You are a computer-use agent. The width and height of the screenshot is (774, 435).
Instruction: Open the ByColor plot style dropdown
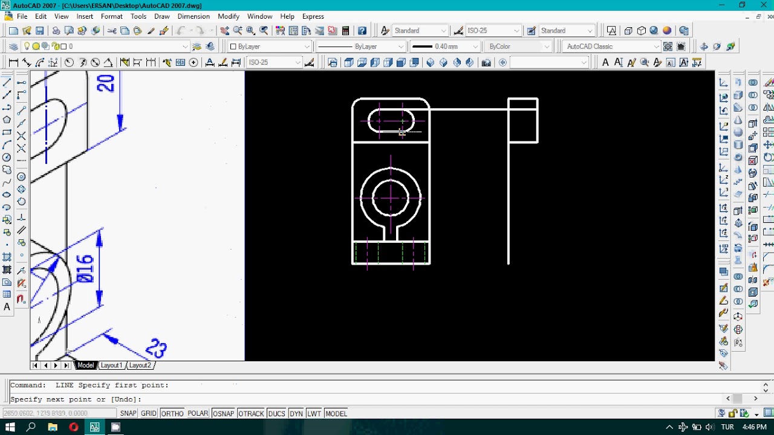(x=518, y=47)
